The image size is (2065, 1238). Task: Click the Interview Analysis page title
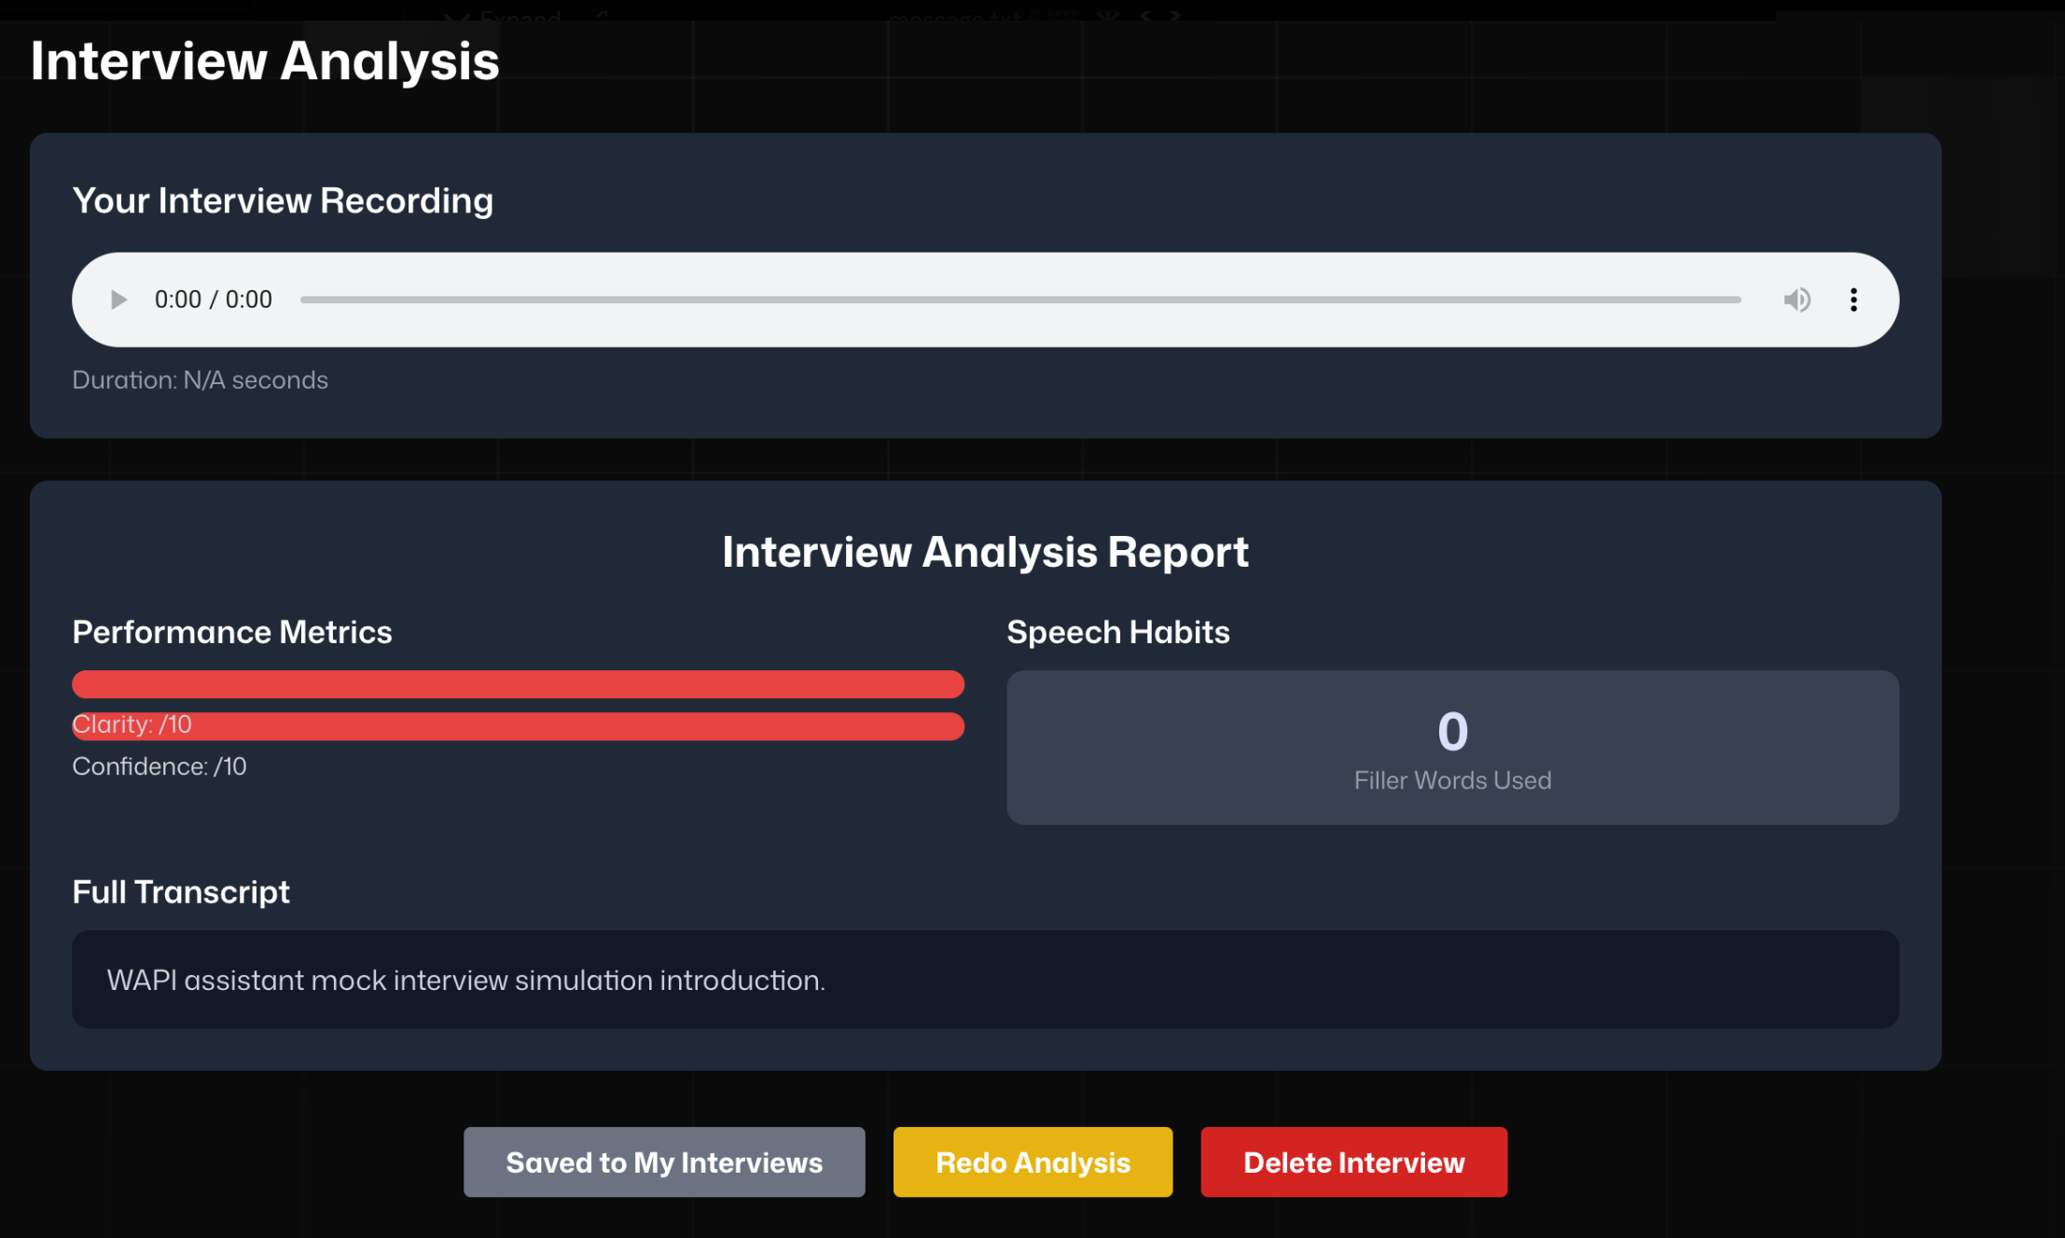point(265,62)
